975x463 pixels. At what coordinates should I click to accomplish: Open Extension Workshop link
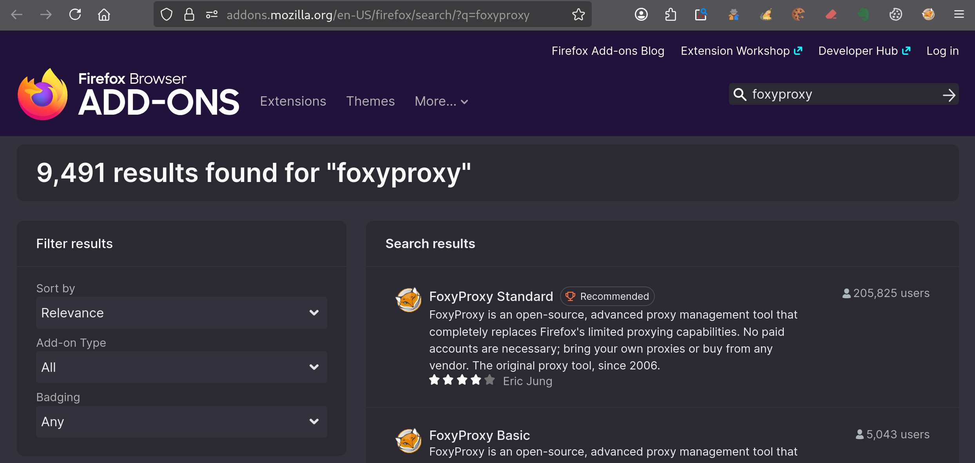(741, 51)
